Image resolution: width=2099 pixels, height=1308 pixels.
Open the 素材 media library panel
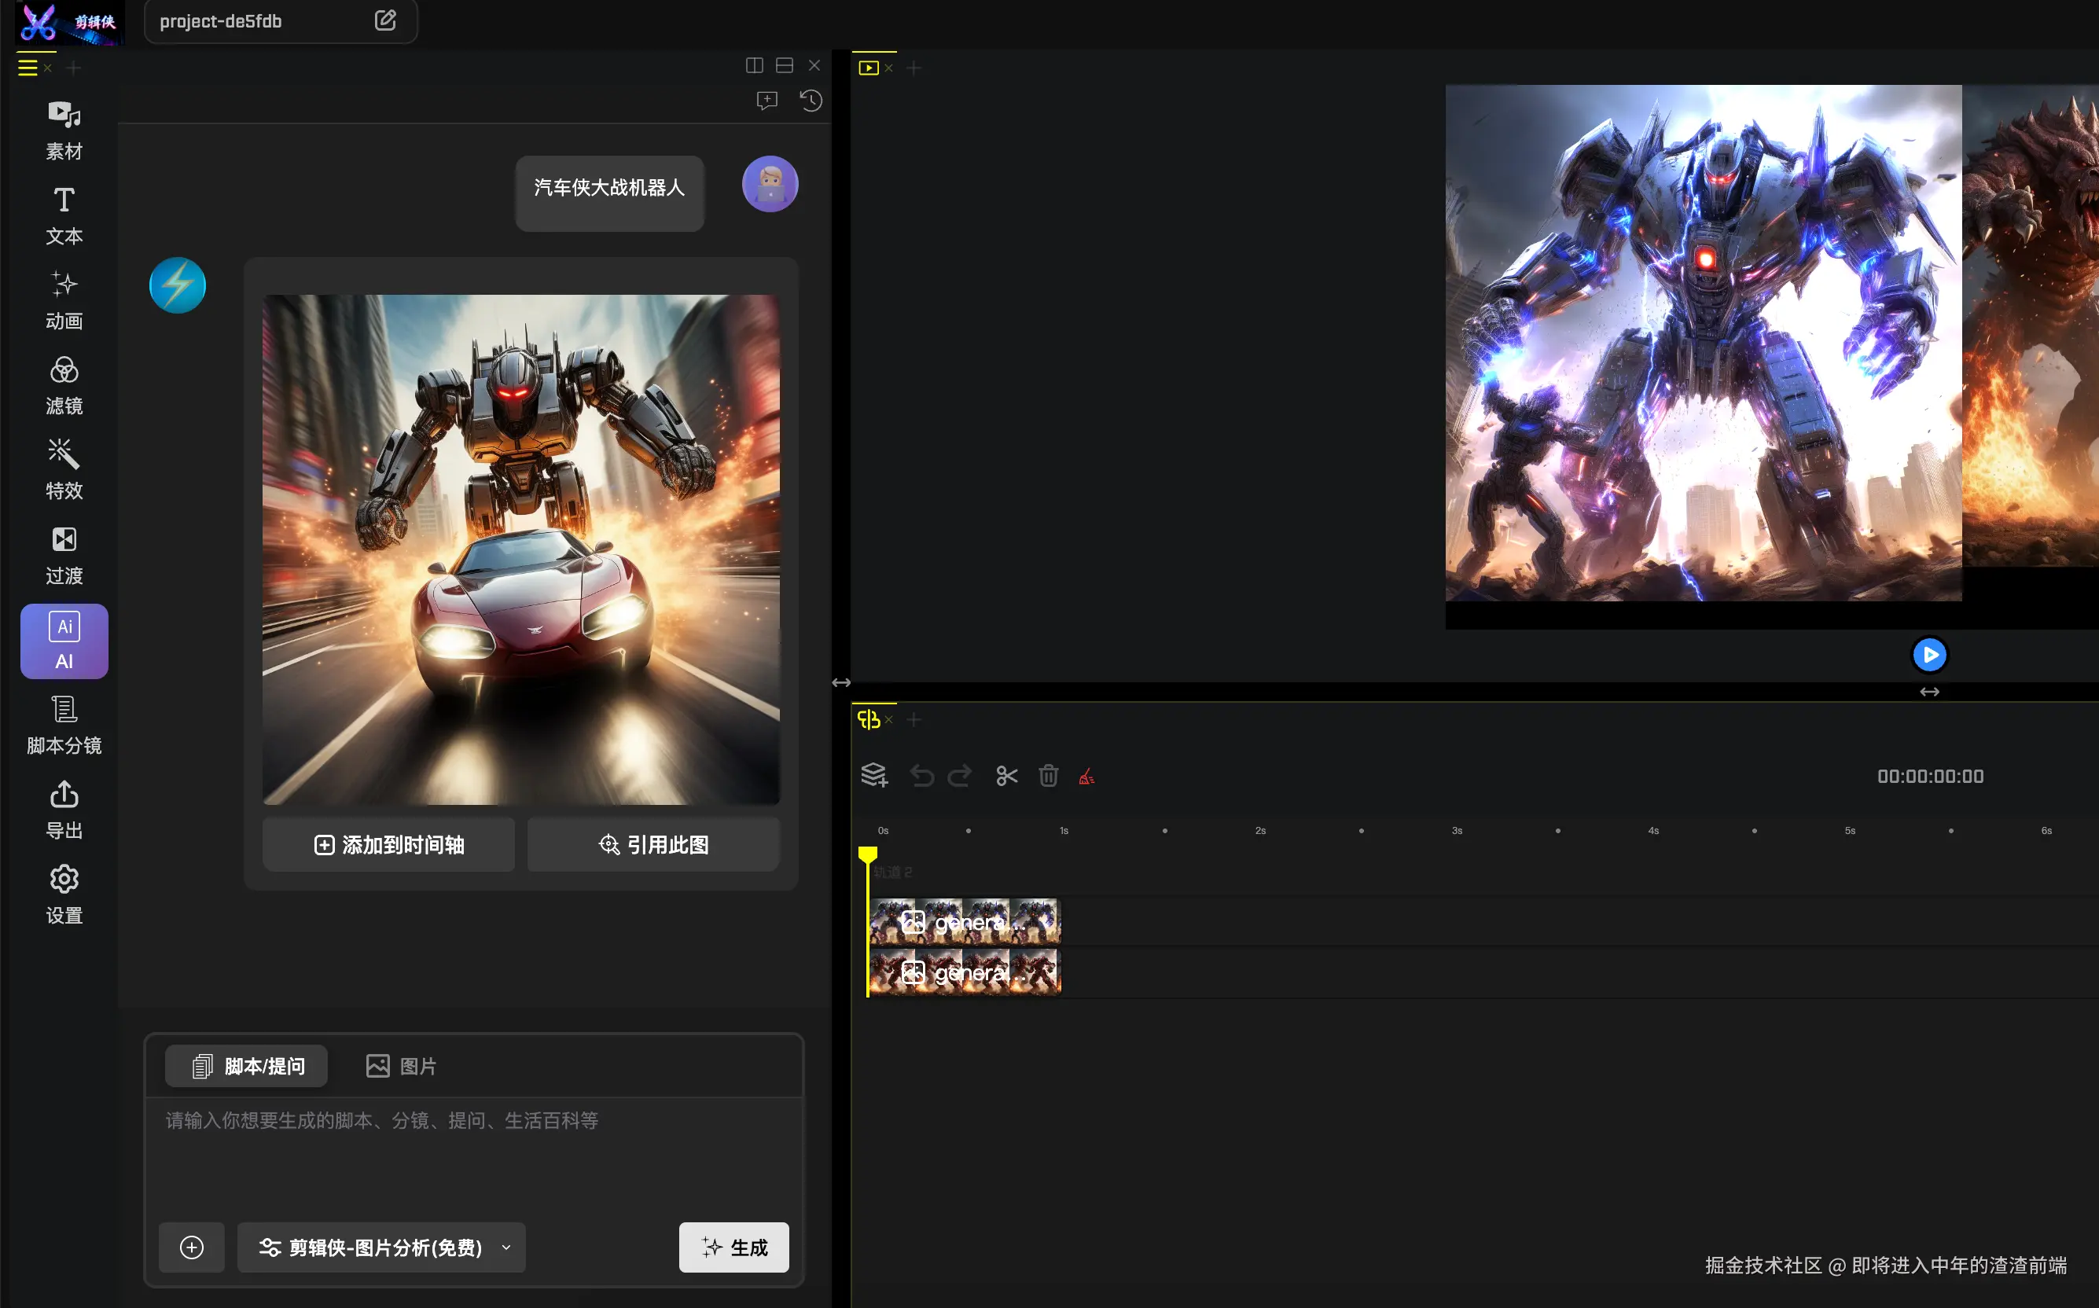click(x=63, y=130)
